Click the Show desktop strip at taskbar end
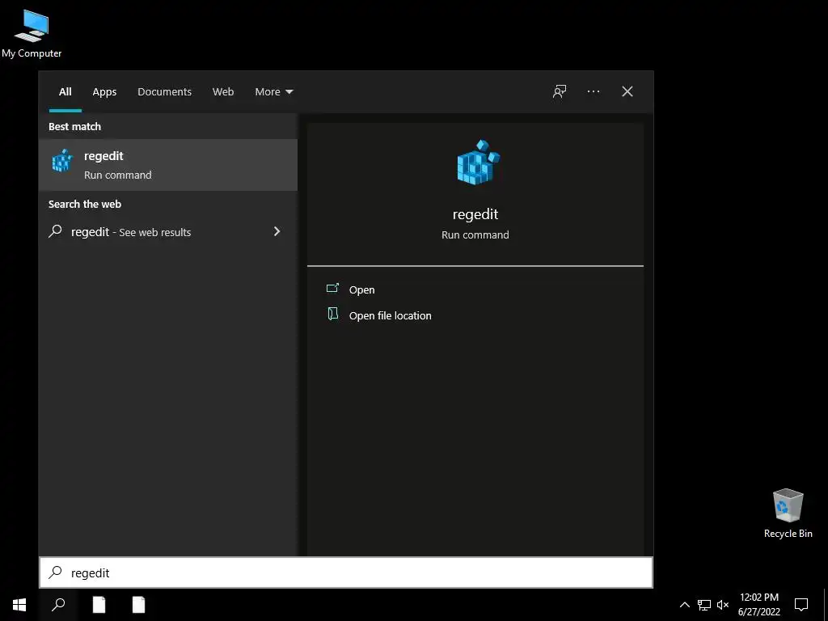828x621 pixels. pos(826,605)
